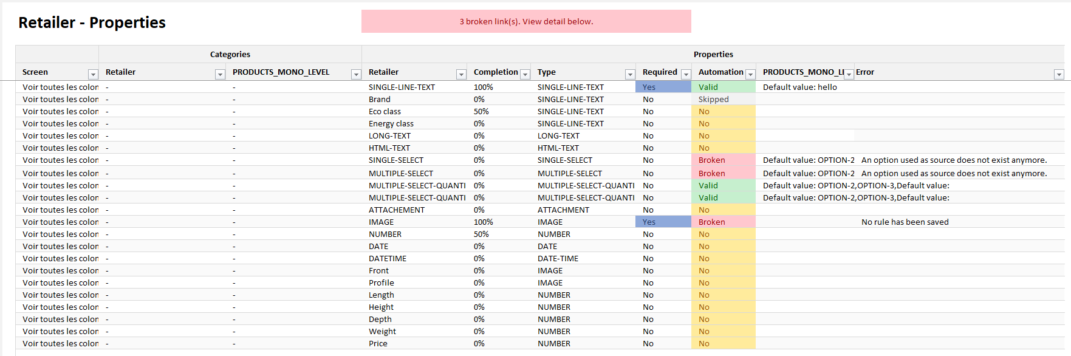Open the Screen column filter dropdown
Screen dimensions: 1071x356
pyautogui.click(x=93, y=74)
